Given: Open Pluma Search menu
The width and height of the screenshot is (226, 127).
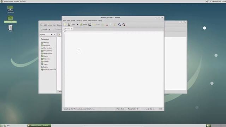Looking at the screenshot, I should (x=79, y=20).
